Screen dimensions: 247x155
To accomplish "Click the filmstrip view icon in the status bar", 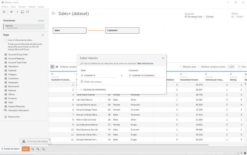I will coord(241,153).
